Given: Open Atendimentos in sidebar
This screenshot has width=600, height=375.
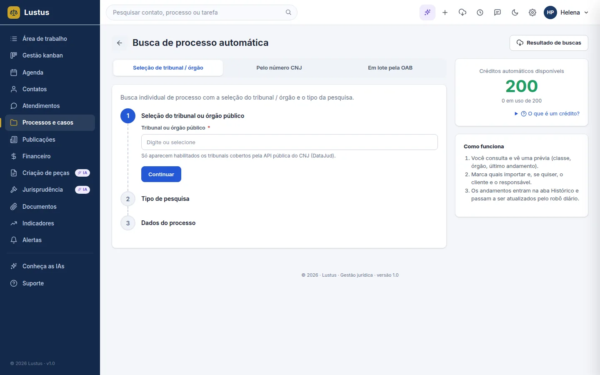Looking at the screenshot, I should 50,106.
